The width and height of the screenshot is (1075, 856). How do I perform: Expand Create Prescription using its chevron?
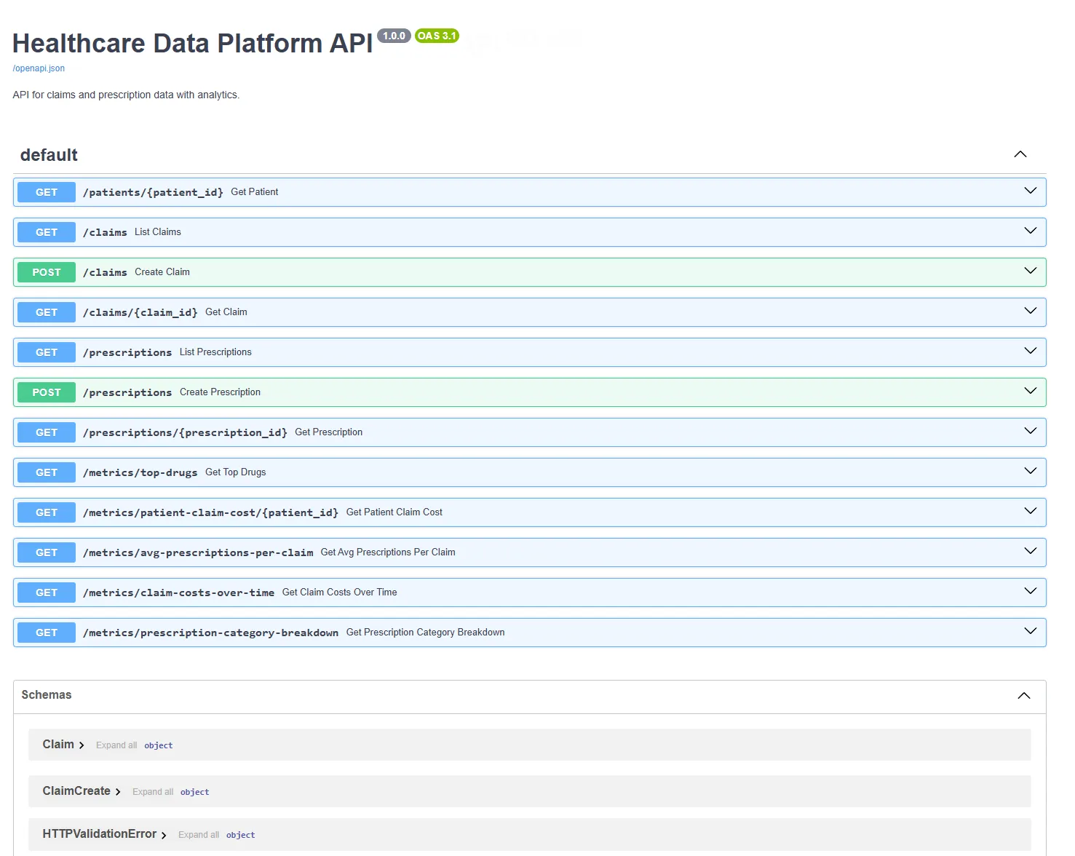pos(1030,392)
